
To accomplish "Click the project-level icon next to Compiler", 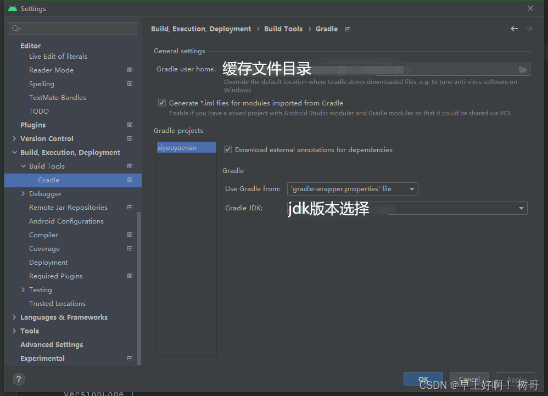I will [x=130, y=235].
